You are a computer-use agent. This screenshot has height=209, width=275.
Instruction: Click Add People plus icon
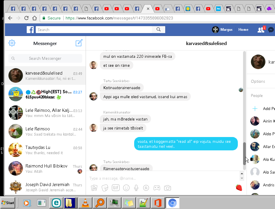(255, 109)
